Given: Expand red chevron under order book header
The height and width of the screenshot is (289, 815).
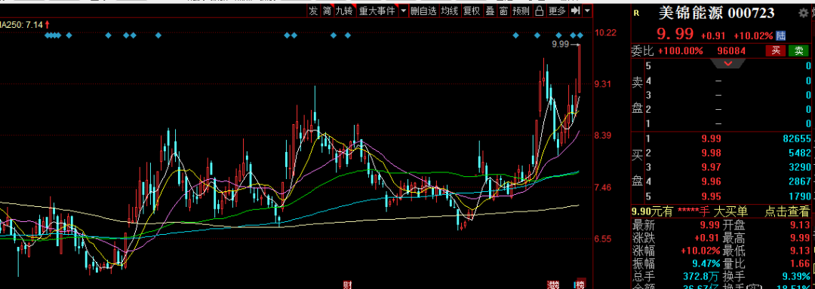Looking at the screenshot, I should point(728,63).
